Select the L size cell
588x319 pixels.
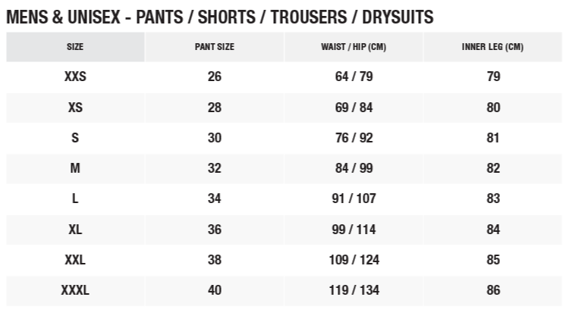[x=75, y=199]
